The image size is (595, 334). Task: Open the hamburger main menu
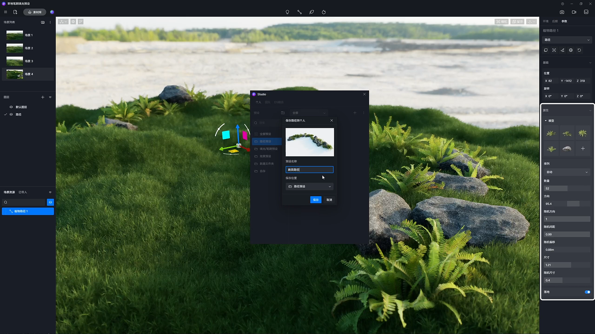pyautogui.click(x=6, y=12)
